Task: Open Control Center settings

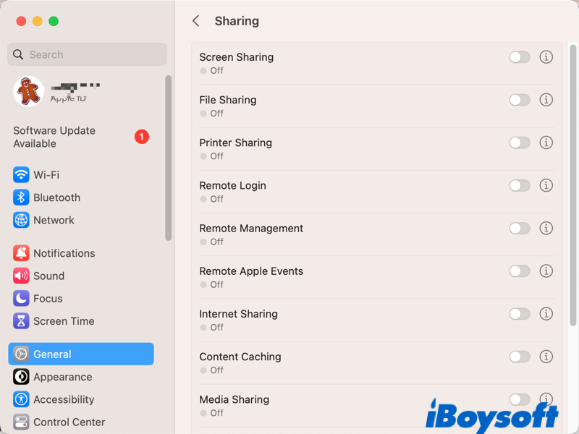Action: [69, 422]
